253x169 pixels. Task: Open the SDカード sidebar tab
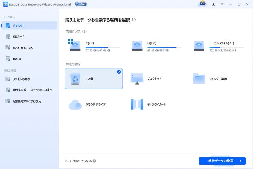(19, 36)
